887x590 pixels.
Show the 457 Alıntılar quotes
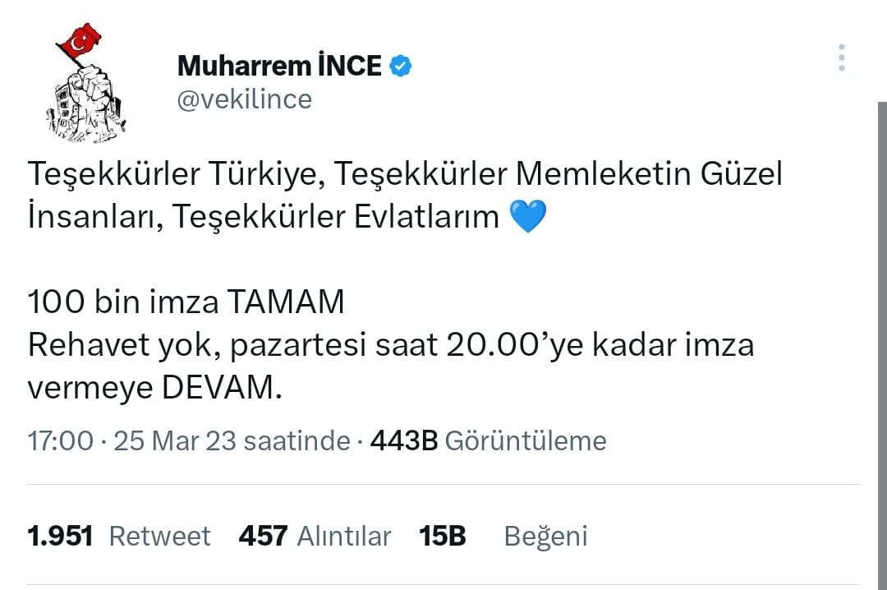[315, 537]
